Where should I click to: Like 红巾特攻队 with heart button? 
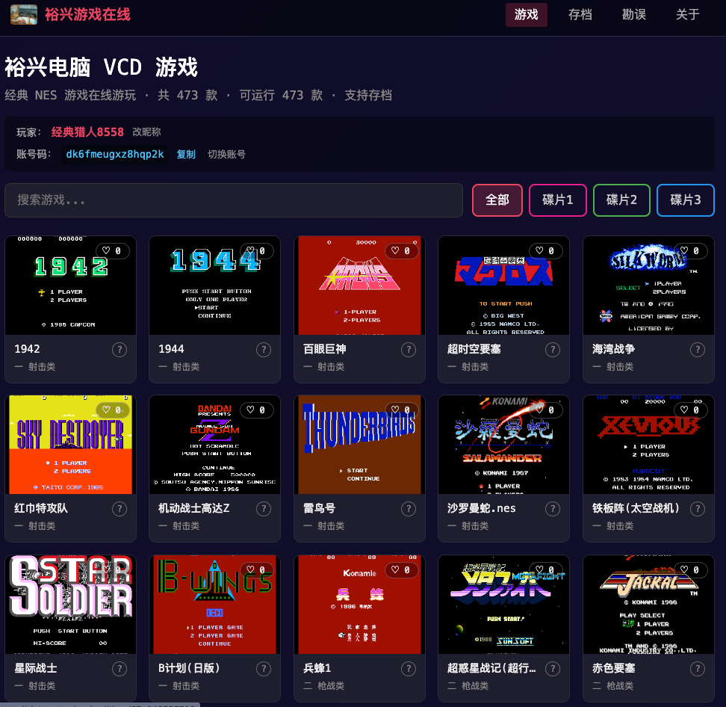pyautogui.click(x=113, y=410)
